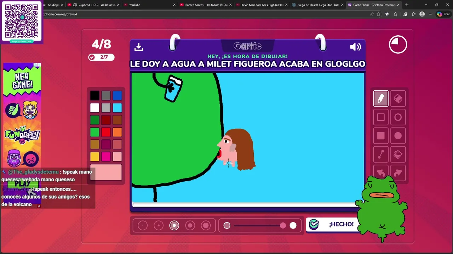The height and width of the screenshot is (254, 453).
Task: Select the paint bucket fill tool
Action: [398, 155]
